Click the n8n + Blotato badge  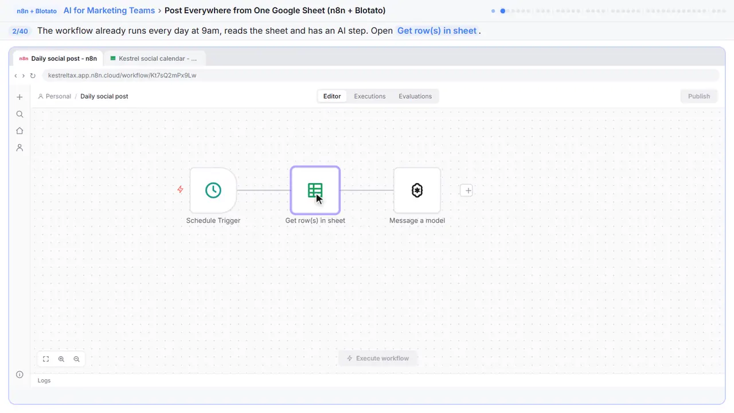37,11
